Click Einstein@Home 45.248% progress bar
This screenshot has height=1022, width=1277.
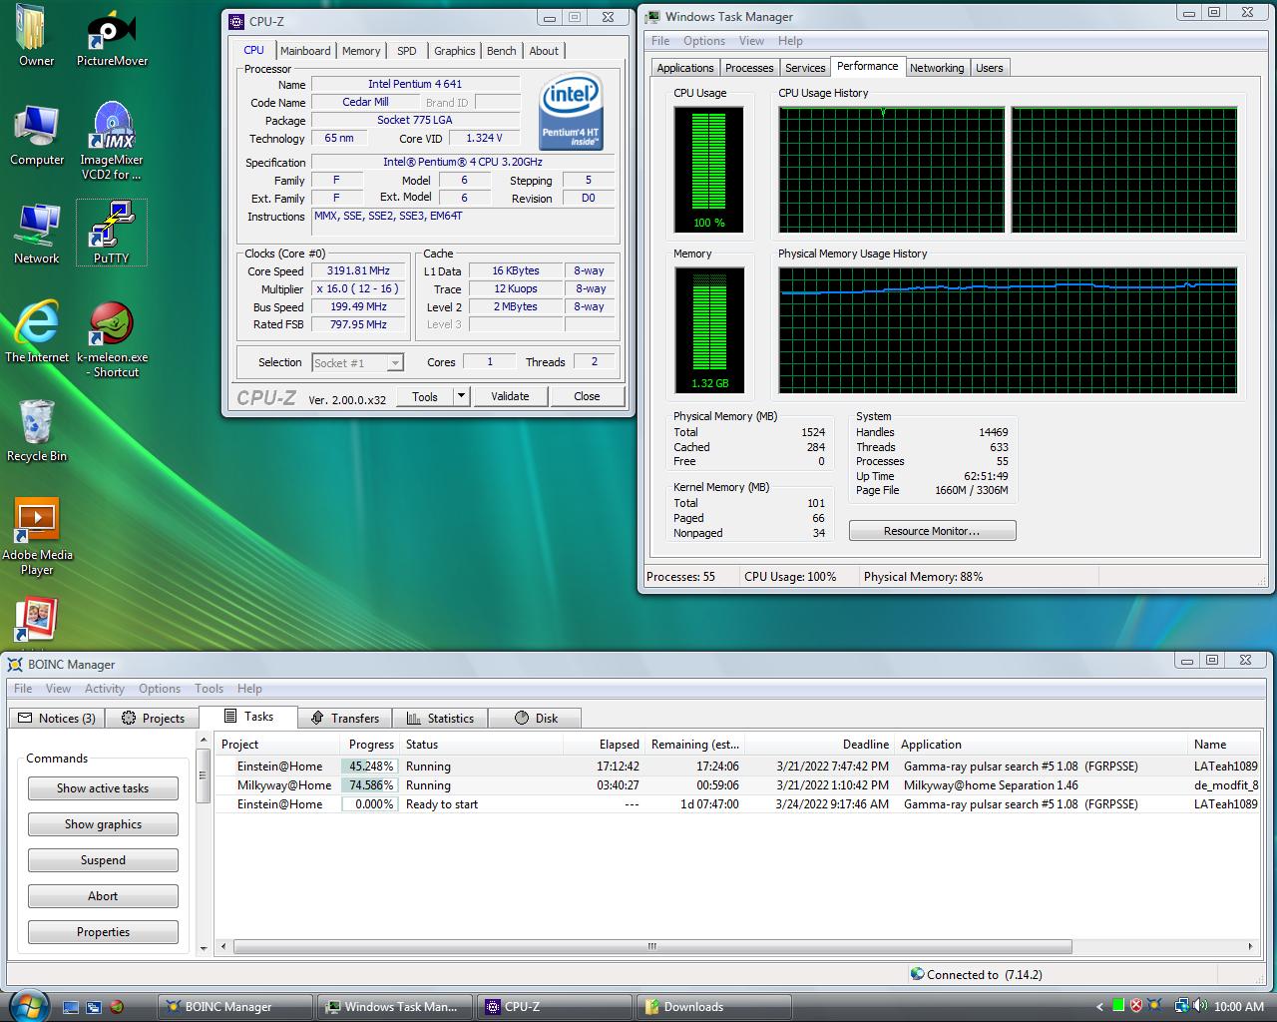369,766
